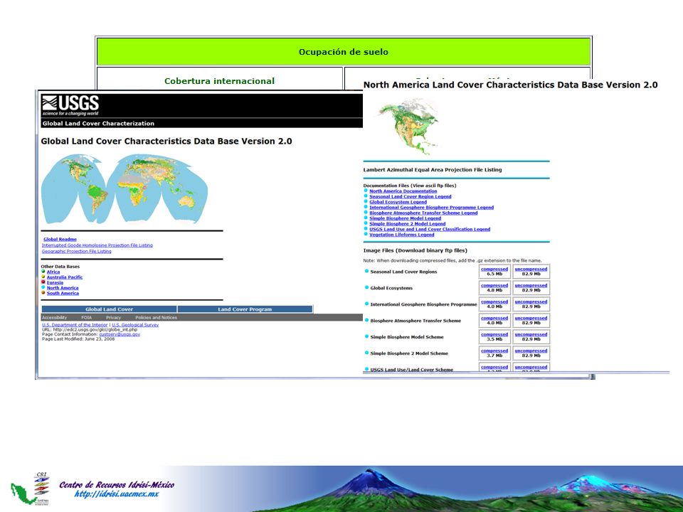Open the idrisi.uaemex.mx URL in the footer
The width and height of the screenshot is (683, 512).
pyautogui.click(x=116, y=494)
